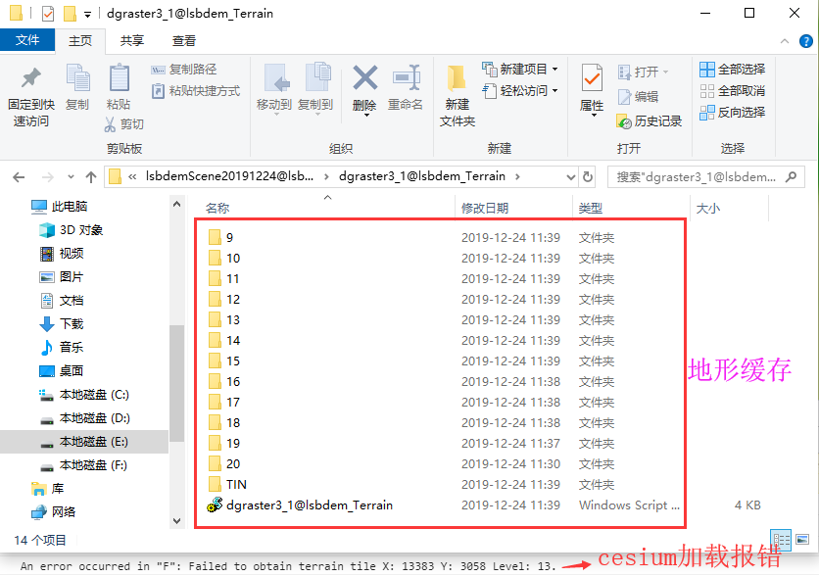Screen dimensions: 819x577
Task: Click Select none (全部取消)
Action: click(732, 91)
